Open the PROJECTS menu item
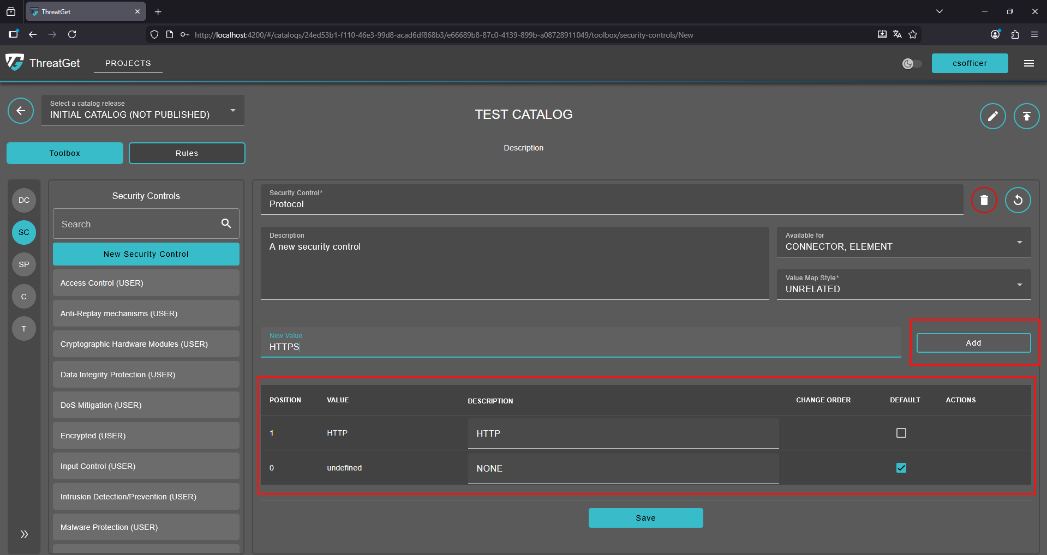 [127, 63]
